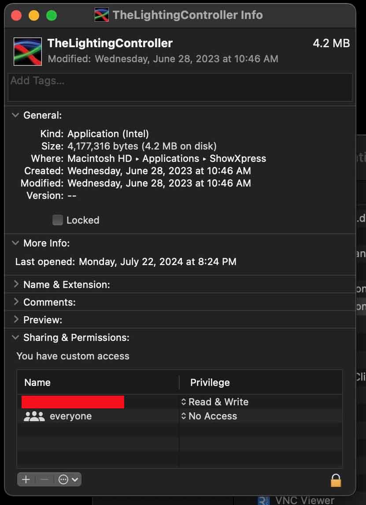Click the everyone group icon
The width and height of the screenshot is (366, 505).
34,416
